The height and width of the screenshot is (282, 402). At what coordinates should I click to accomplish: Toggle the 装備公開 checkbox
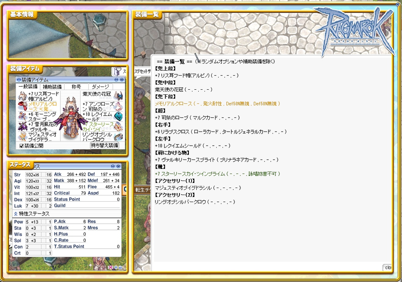click(x=22, y=146)
